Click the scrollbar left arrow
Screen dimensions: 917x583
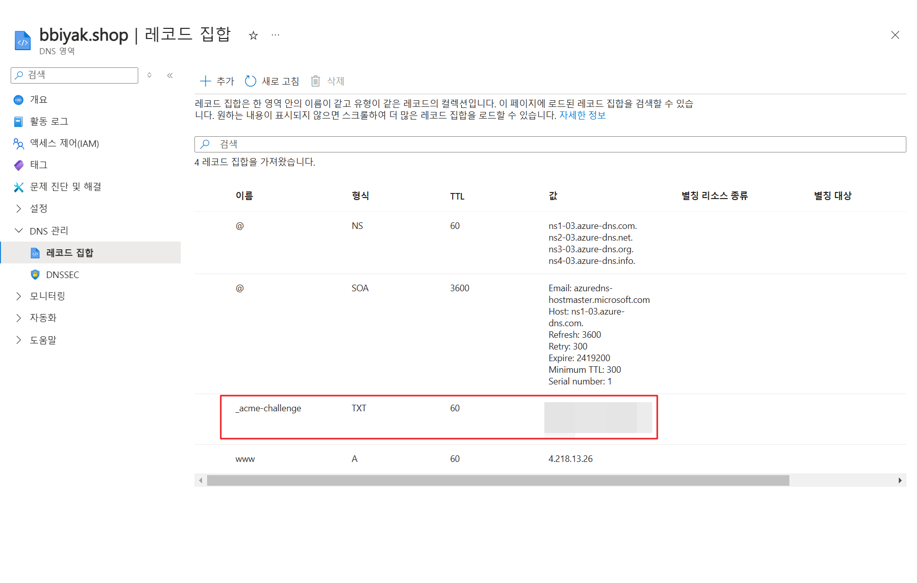pos(201,480)
